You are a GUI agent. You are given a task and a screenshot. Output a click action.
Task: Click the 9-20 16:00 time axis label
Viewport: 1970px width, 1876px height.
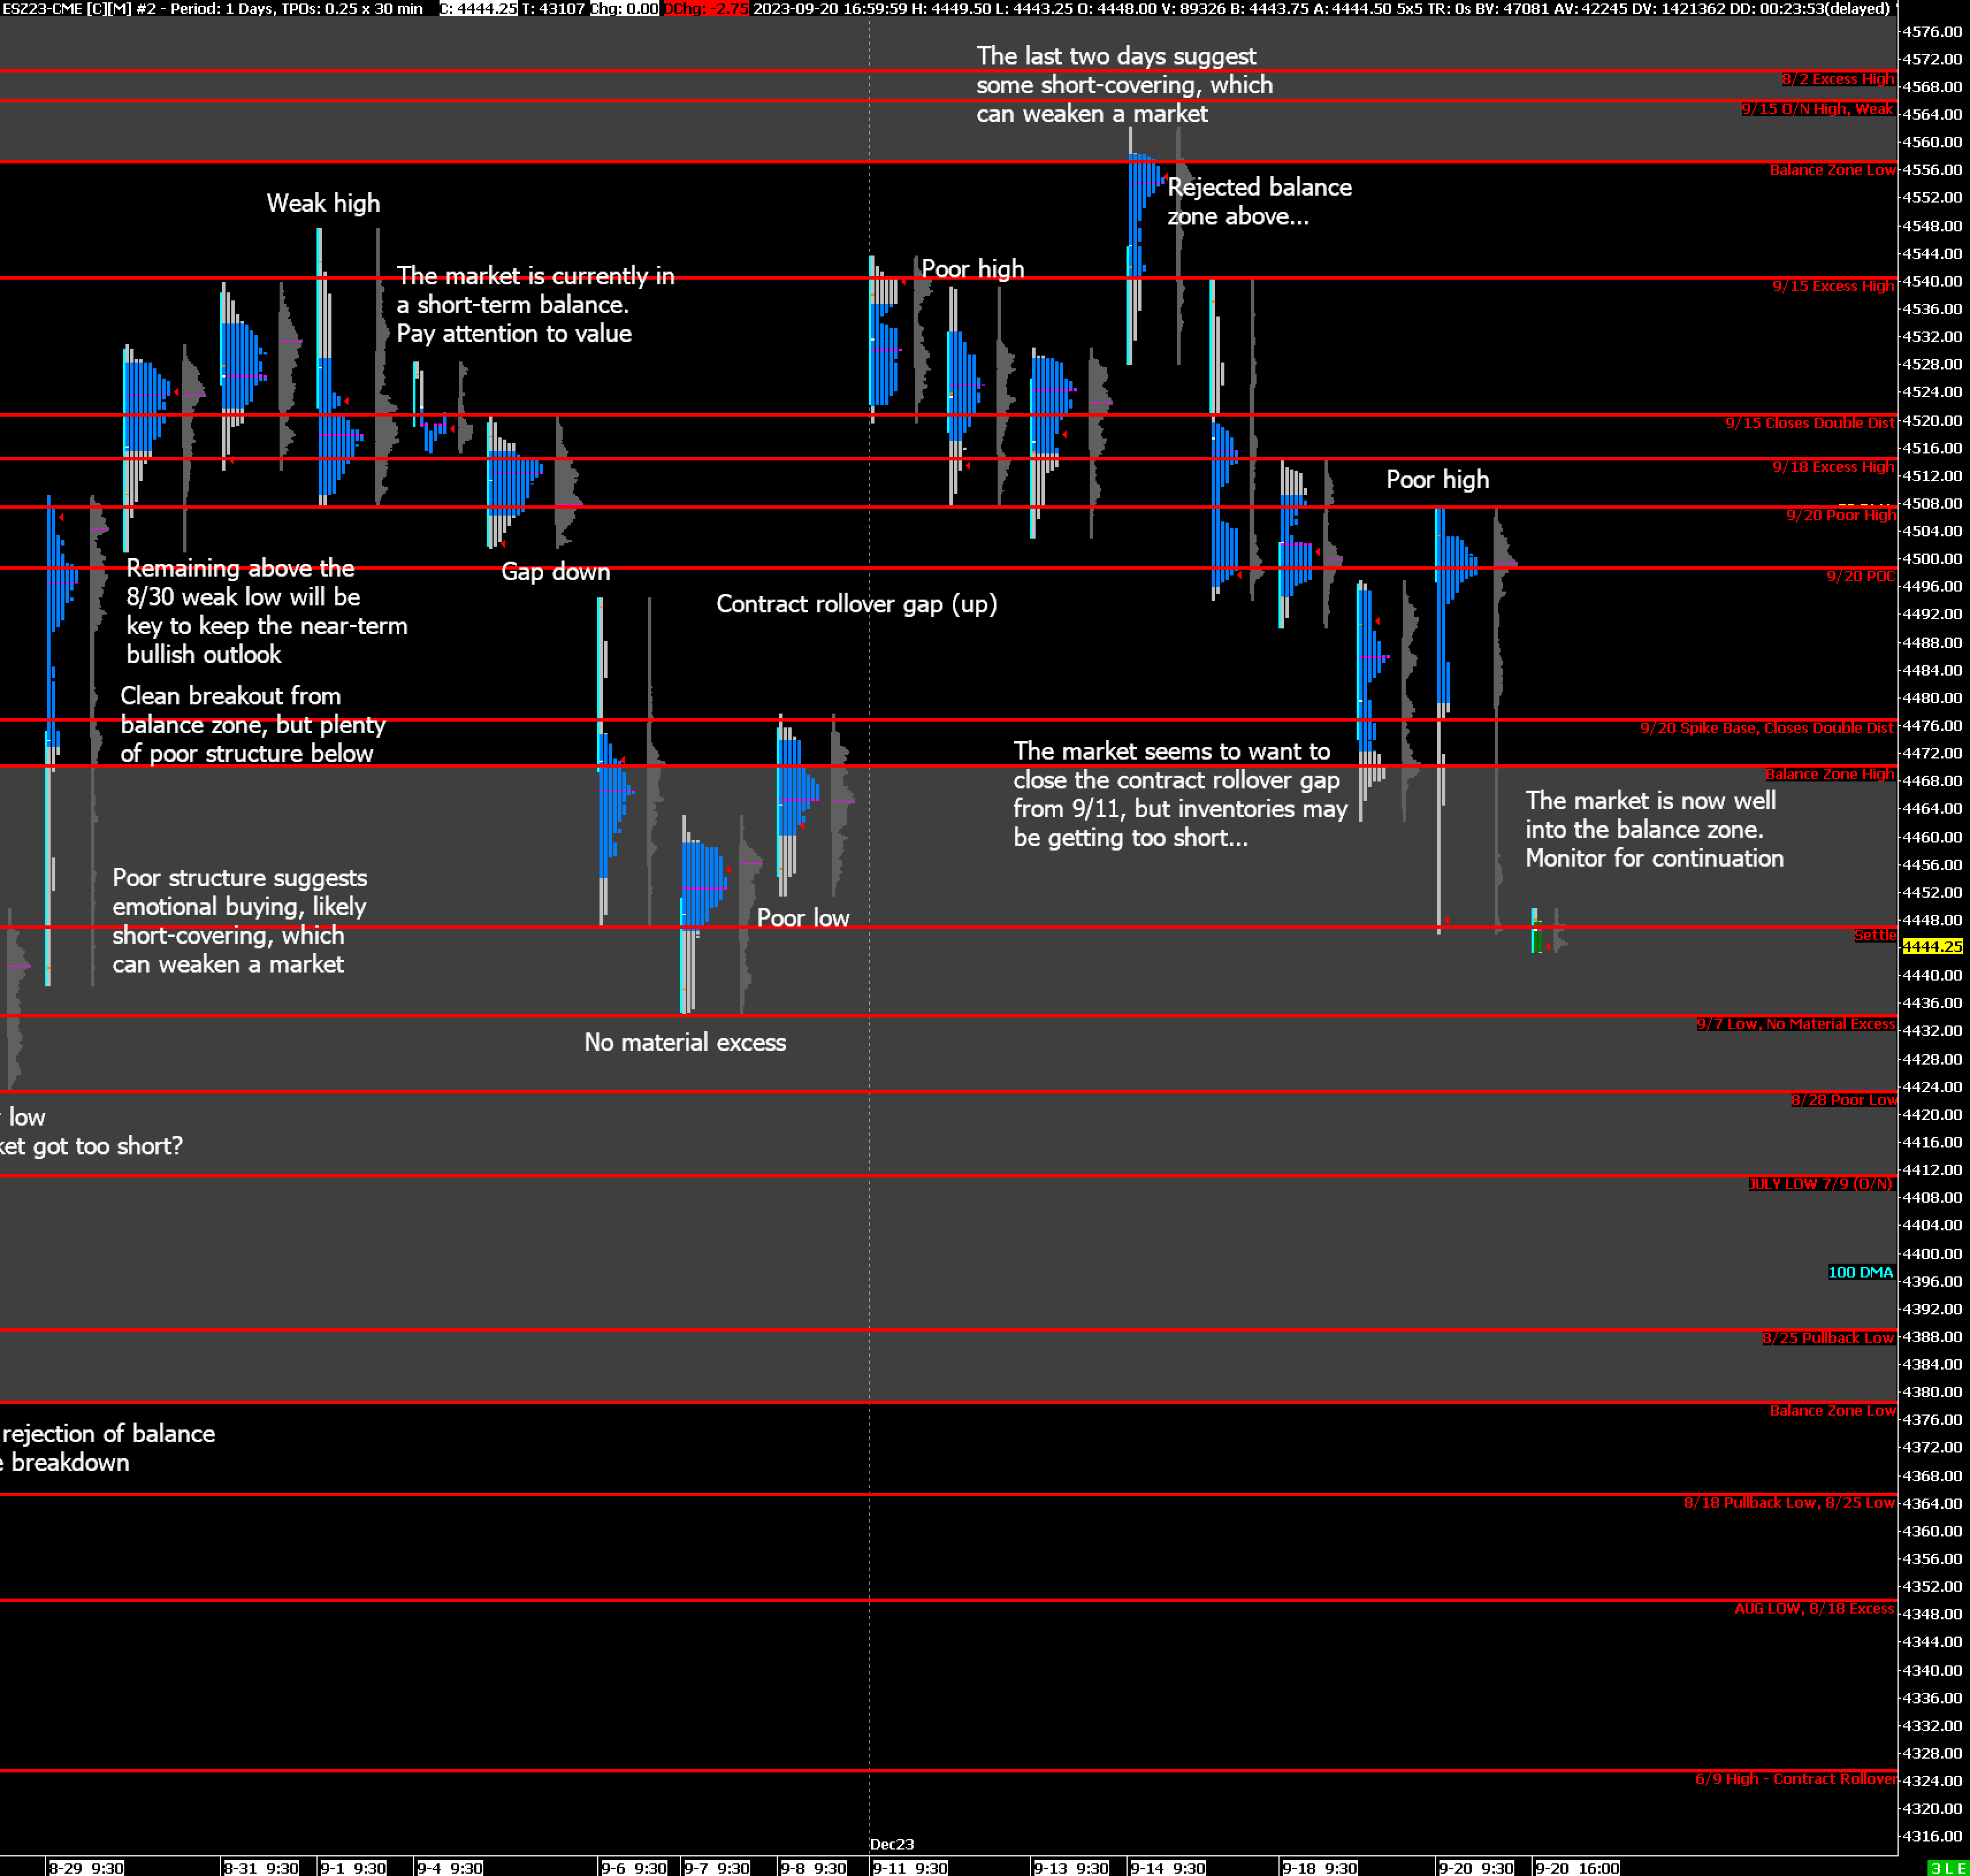coord(1577,1868)
